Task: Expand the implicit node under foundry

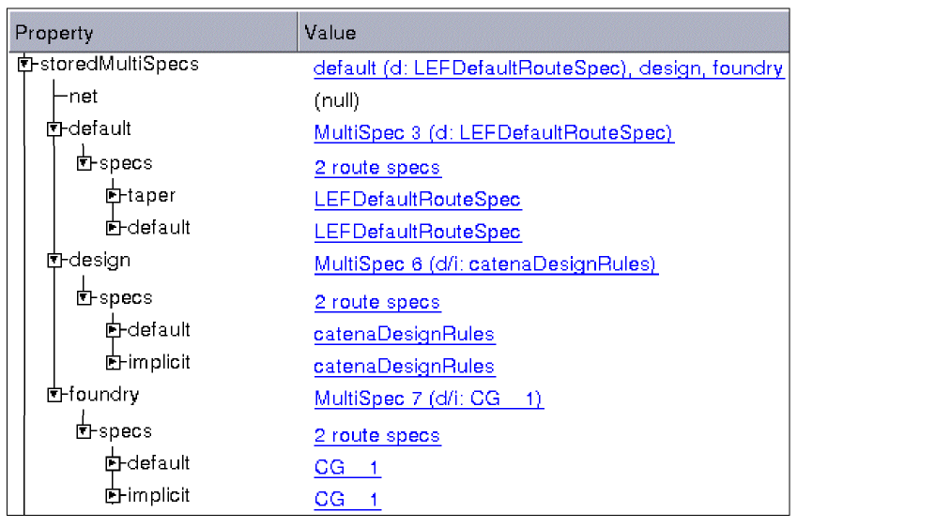Action: [x=114, y=495]
